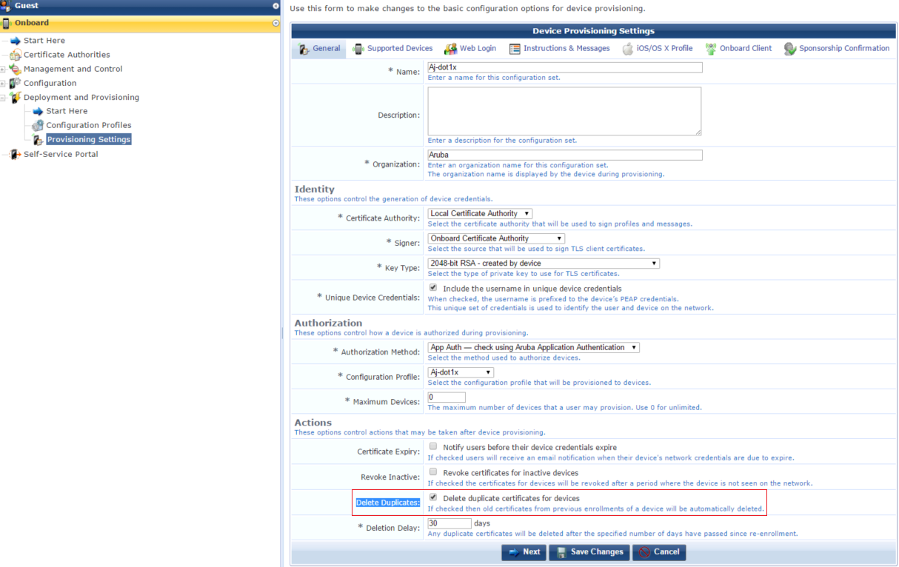Viewport: 899px width, 567px height.
Task: Open Certificate Authorities via its icon
Action: [16, 55]
